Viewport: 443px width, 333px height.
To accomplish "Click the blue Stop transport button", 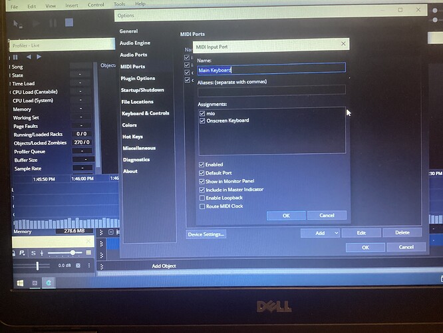I will point(69,23).
